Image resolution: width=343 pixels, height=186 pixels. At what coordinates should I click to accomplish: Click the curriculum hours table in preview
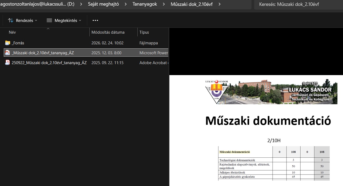pos(274,163)
